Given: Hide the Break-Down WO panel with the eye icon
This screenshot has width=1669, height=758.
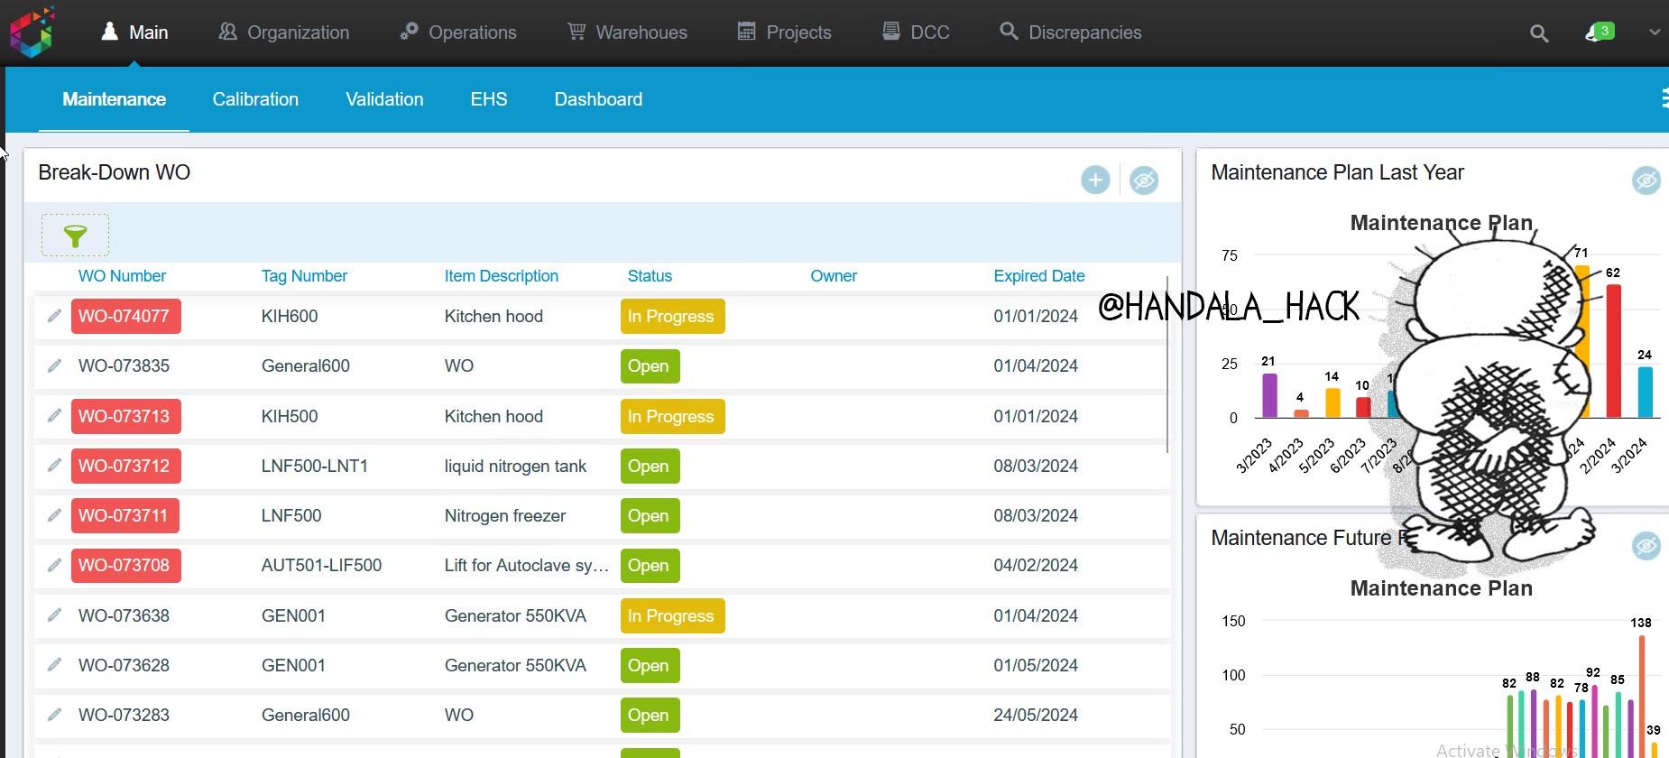Looking at the screenshot, I should (1144, 180).
